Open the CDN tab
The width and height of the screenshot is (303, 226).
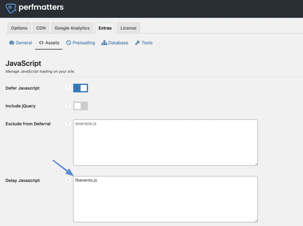[x=41, y=28]
